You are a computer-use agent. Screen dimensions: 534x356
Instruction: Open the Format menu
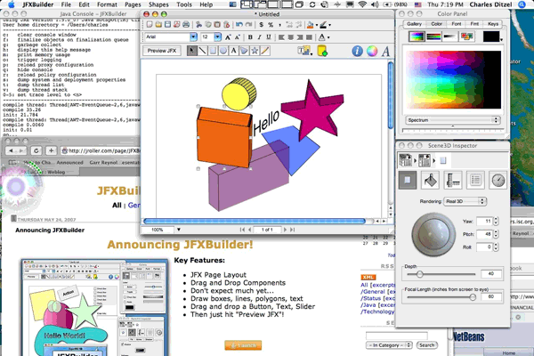click(107, 4)
